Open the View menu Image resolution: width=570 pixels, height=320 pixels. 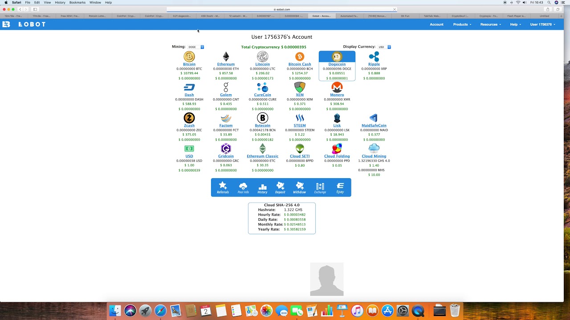pos(47,3)
